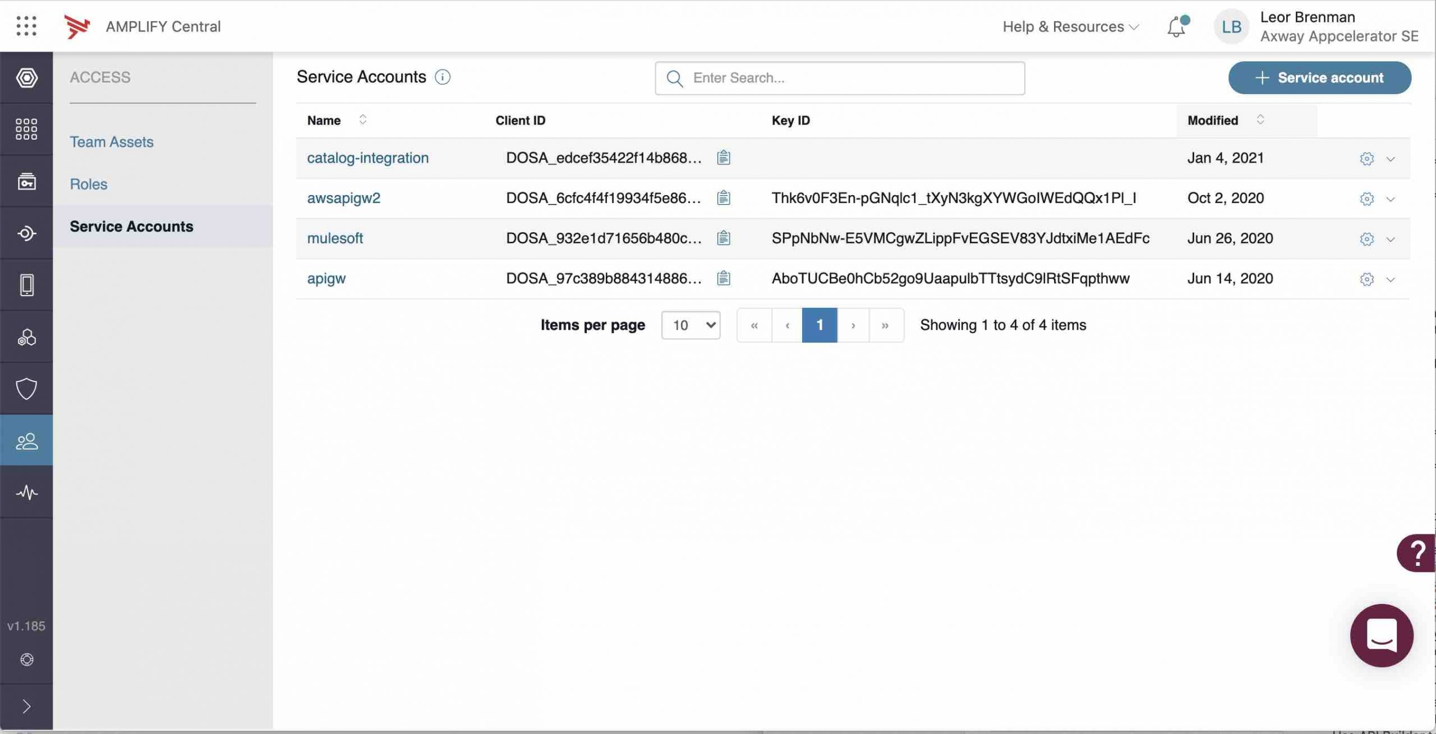Open the nine-dot app launcher grid

point(26,26)
